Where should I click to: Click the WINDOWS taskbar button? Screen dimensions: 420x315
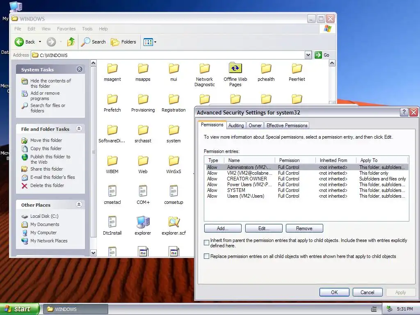click(x=75, y=309)
